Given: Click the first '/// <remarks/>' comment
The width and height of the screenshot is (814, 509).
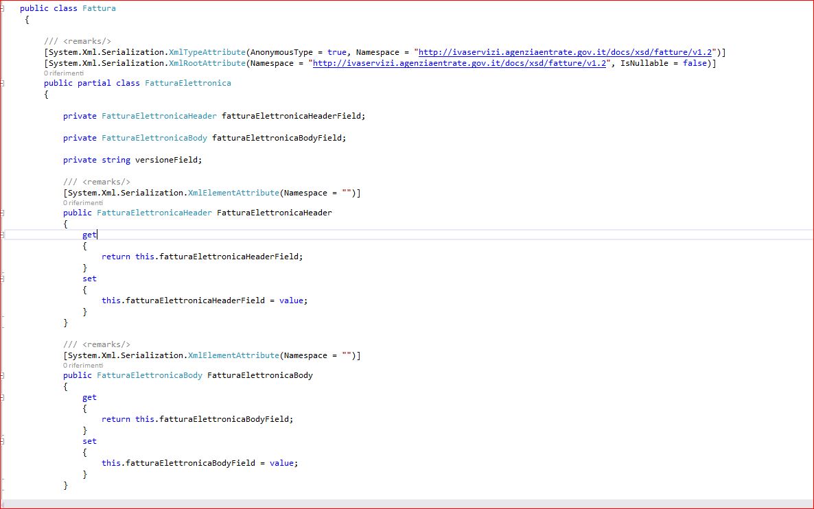Looking at the screenshot, I should coord(78,42).
